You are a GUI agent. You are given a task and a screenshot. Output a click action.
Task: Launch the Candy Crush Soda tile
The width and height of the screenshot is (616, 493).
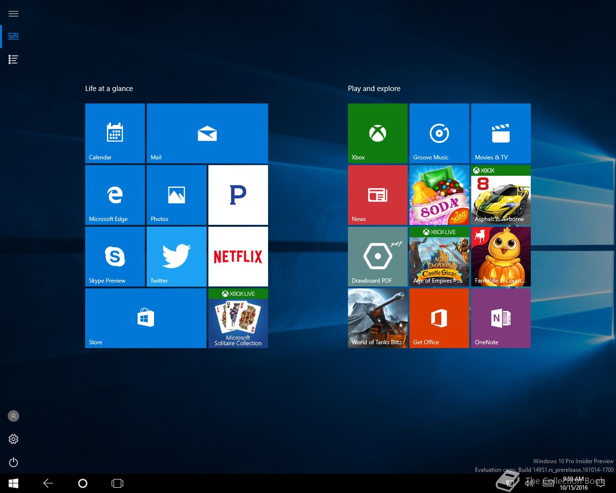pyautogui.click(x=439, y=195)
